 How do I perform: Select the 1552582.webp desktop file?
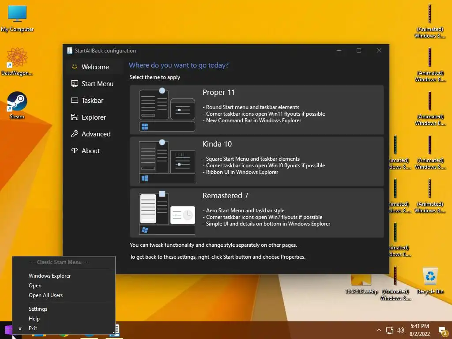pyautogui.click(x=361, y=284)
